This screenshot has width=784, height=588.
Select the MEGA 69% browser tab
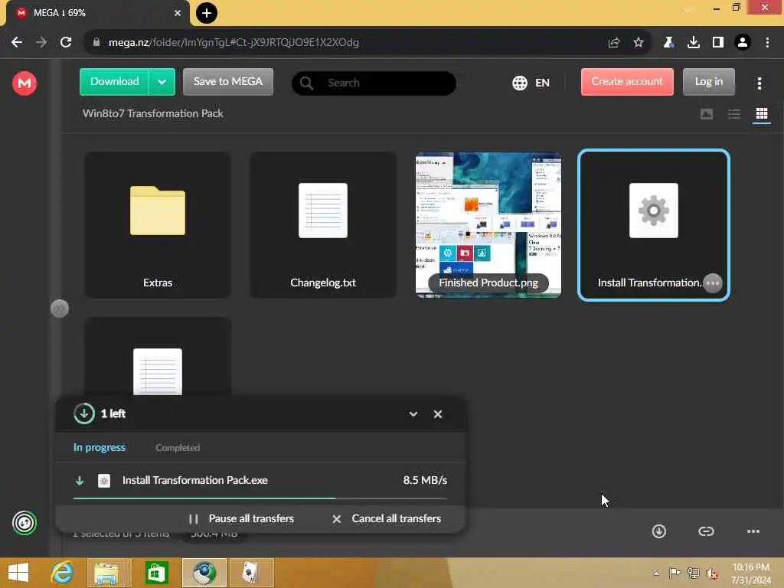tap(97, 13)
